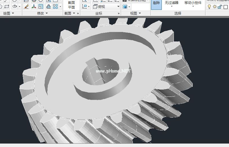
Task: Click the paintbrush erase tool icon
Action: [x=26, y=6]
